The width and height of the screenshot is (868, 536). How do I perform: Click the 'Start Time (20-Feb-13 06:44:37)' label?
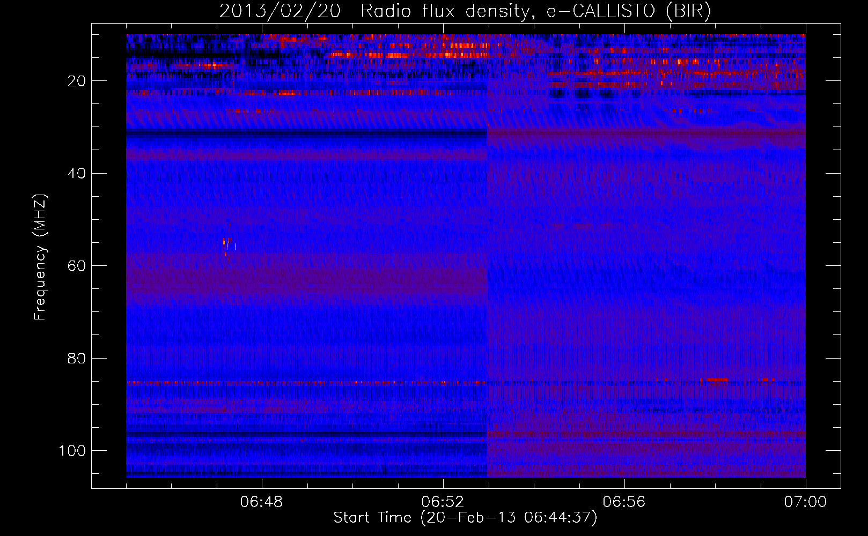click(x=465, y=518)
